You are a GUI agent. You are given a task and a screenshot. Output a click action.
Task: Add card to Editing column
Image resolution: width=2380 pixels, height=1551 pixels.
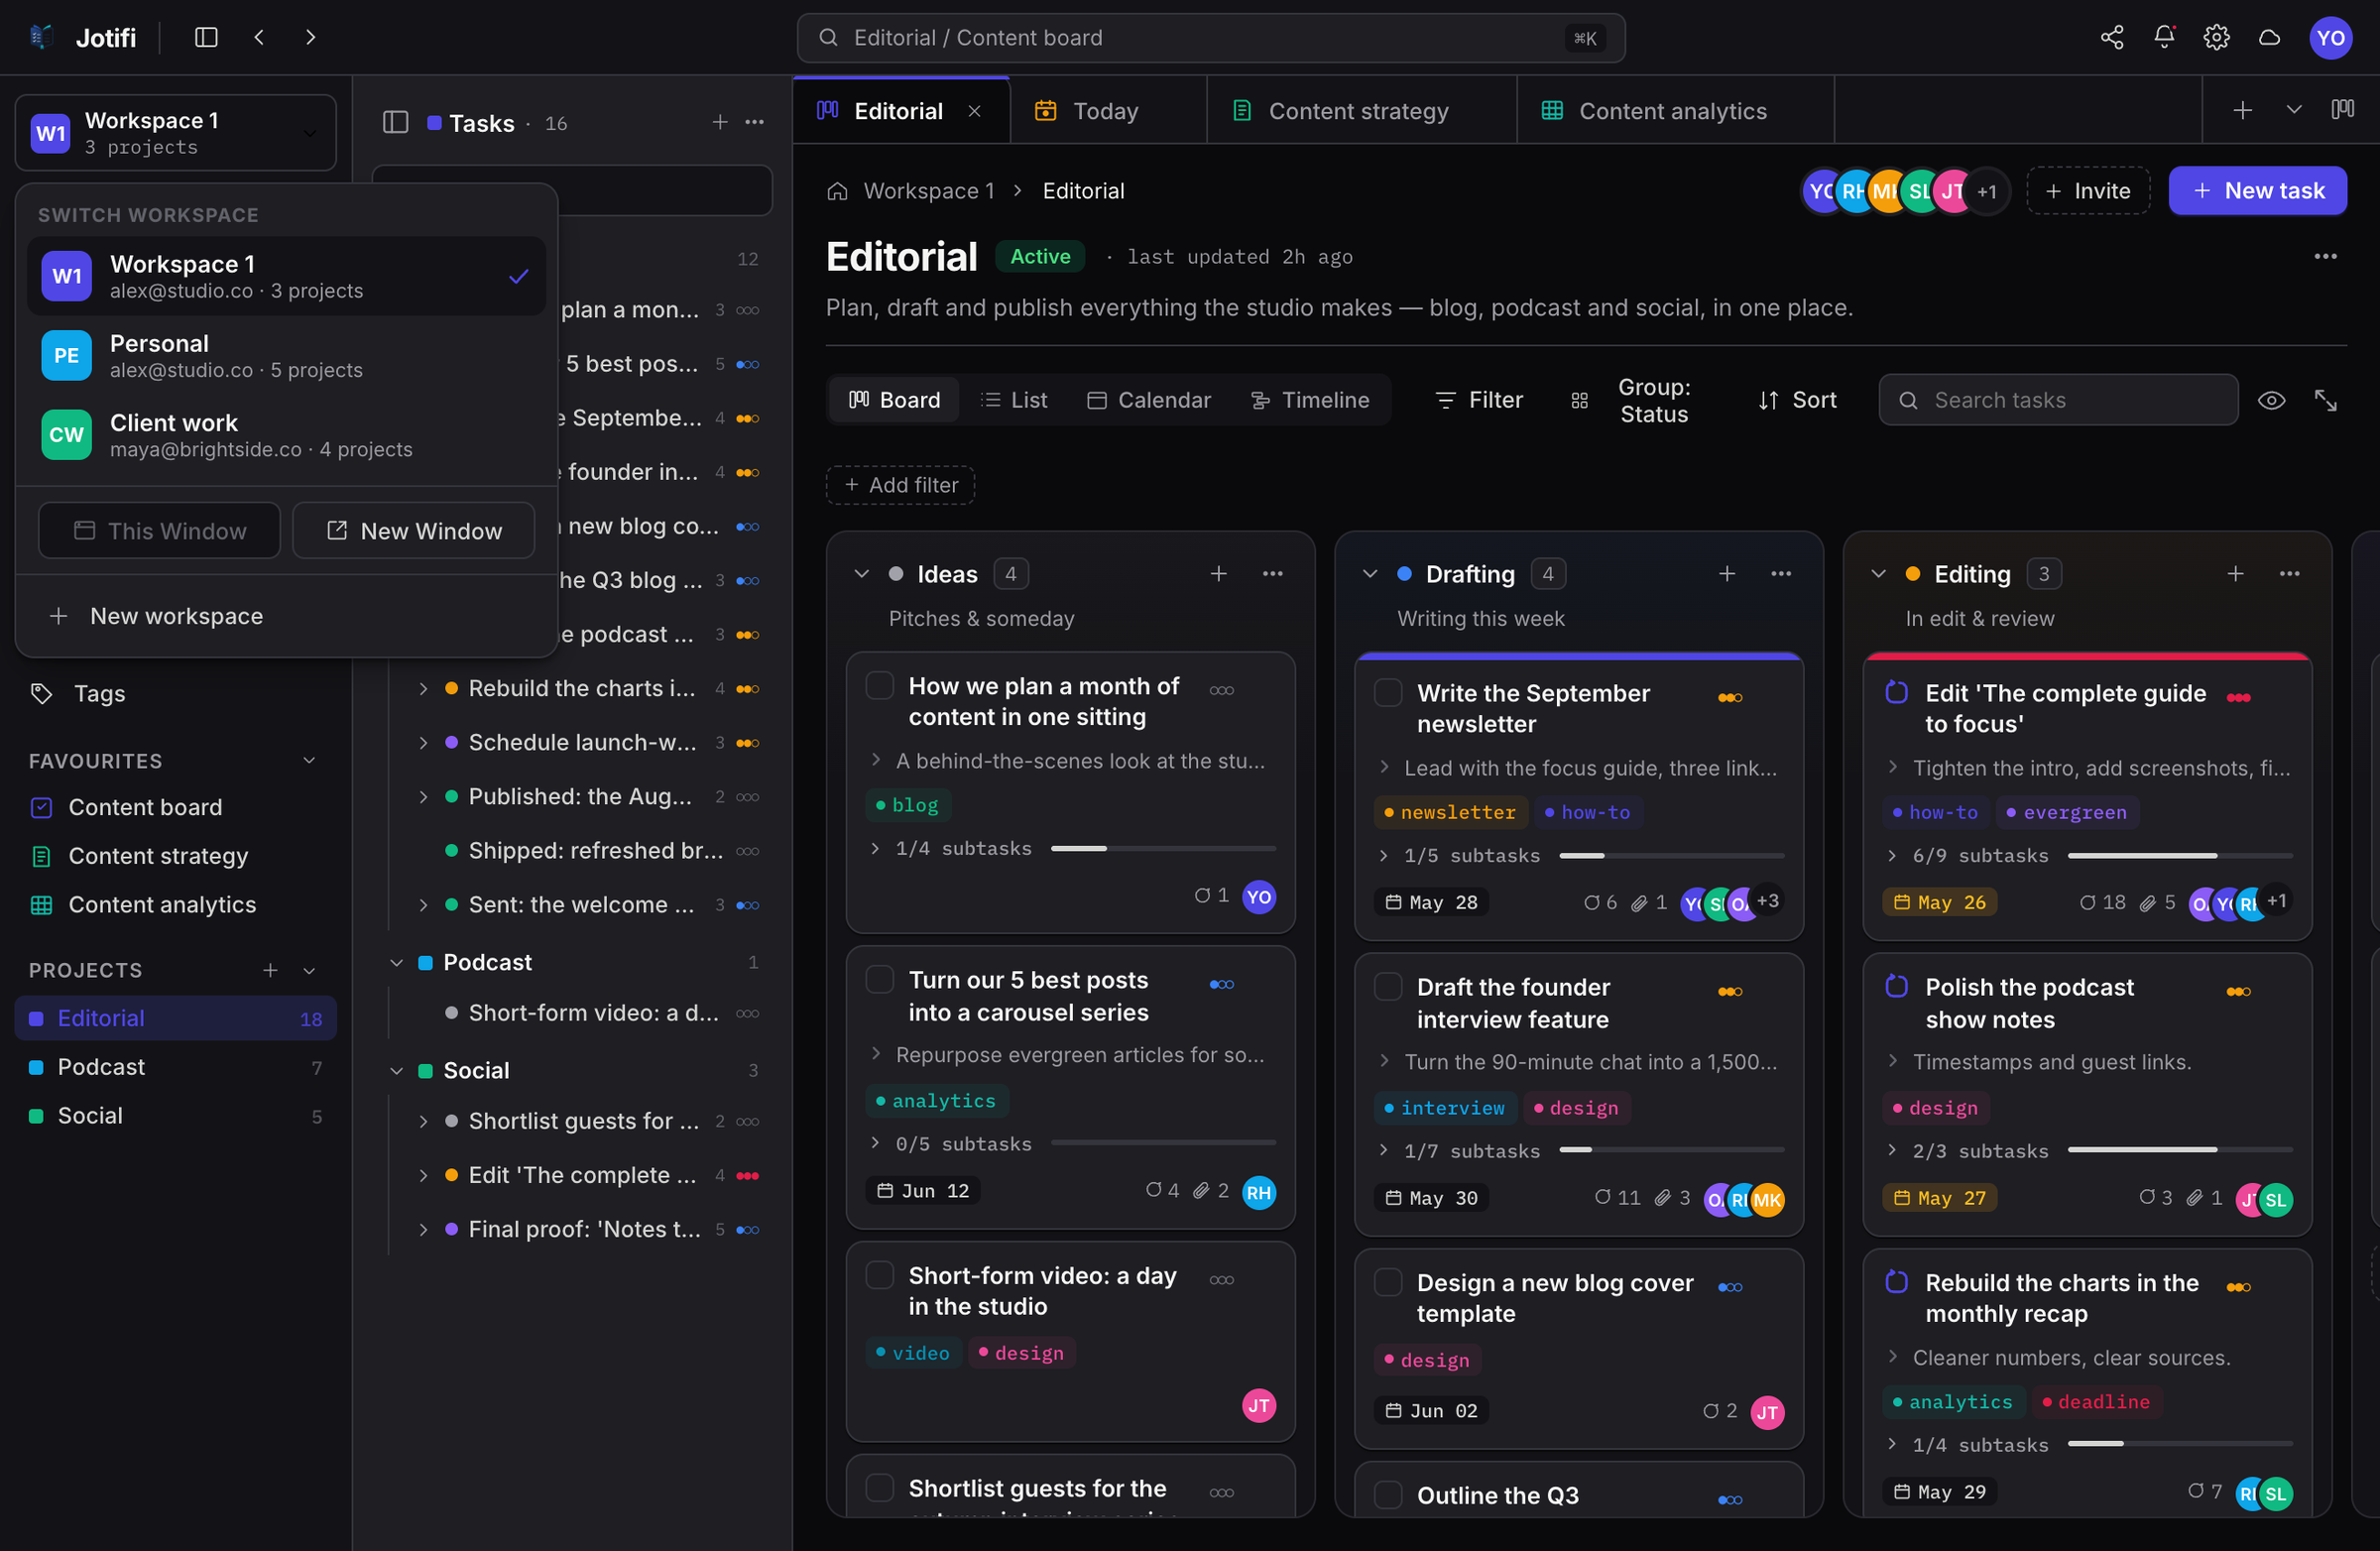tap(2235, 574)
